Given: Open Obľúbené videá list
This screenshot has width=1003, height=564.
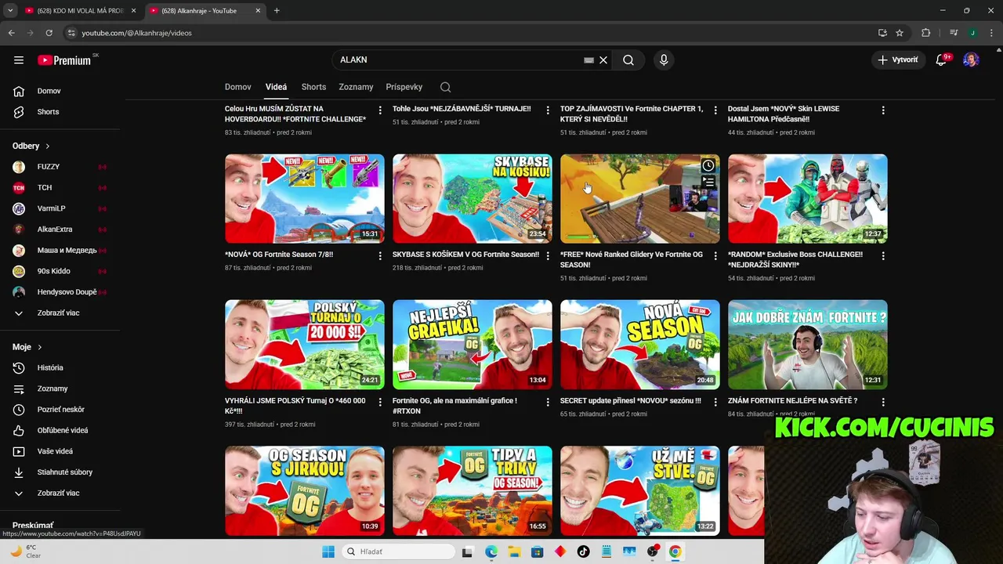Looking at the screenshot, I should coord(63,430).
